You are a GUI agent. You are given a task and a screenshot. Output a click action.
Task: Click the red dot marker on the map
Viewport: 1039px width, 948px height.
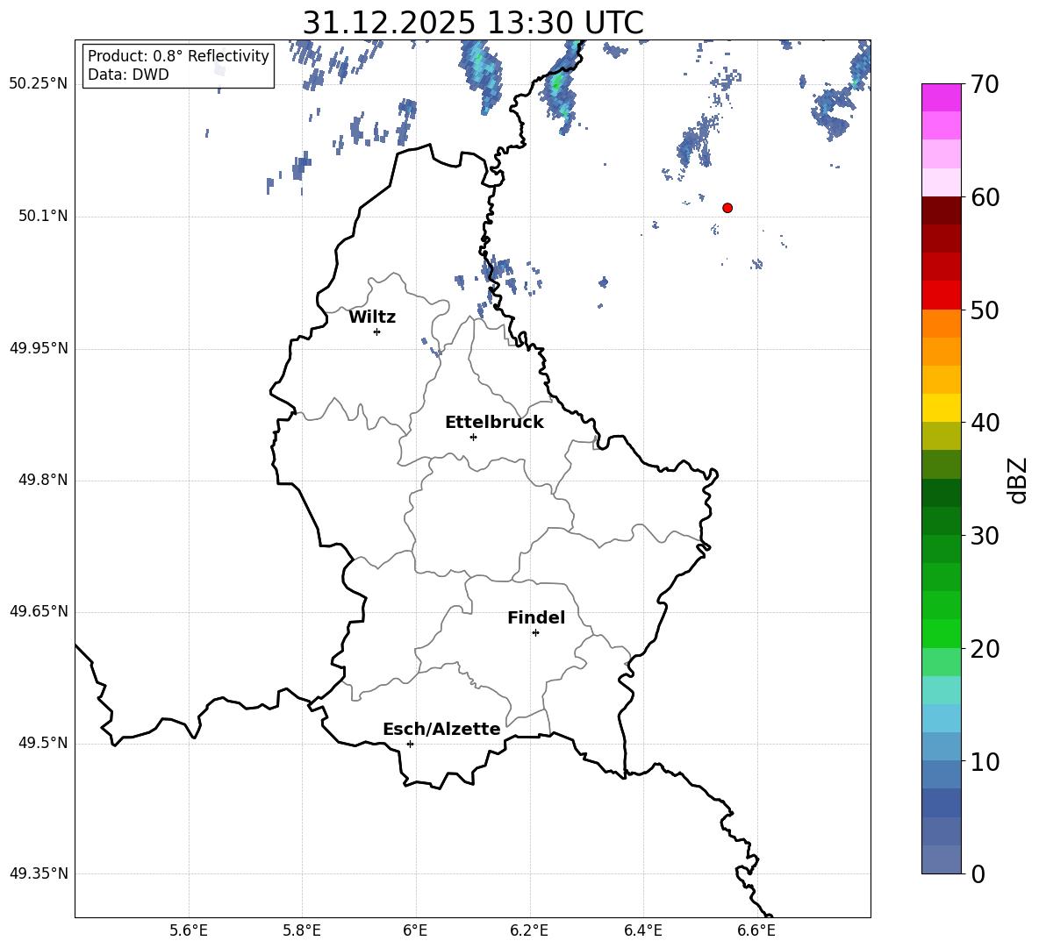tap(727, 208)
